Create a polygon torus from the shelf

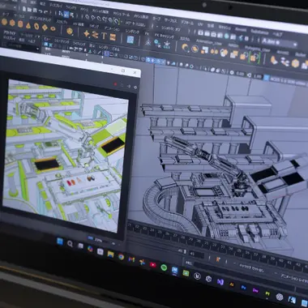36,26
